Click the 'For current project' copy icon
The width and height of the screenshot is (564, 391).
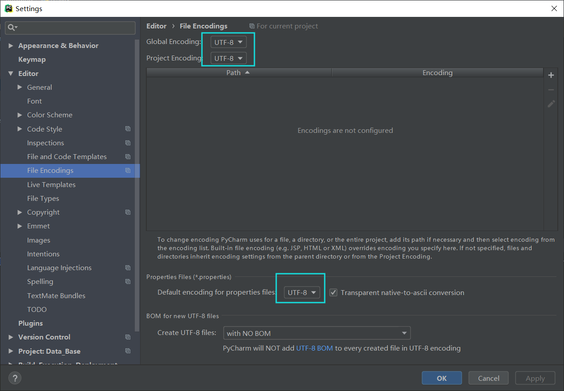click(252, 26)
